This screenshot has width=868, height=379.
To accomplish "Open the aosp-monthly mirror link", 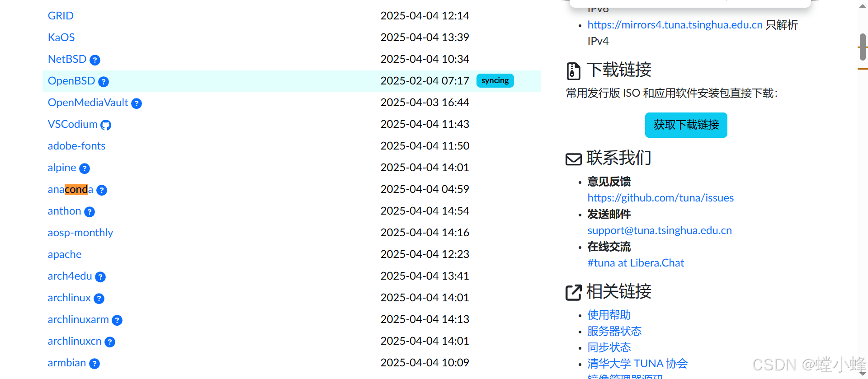I will tap(80, 233).
